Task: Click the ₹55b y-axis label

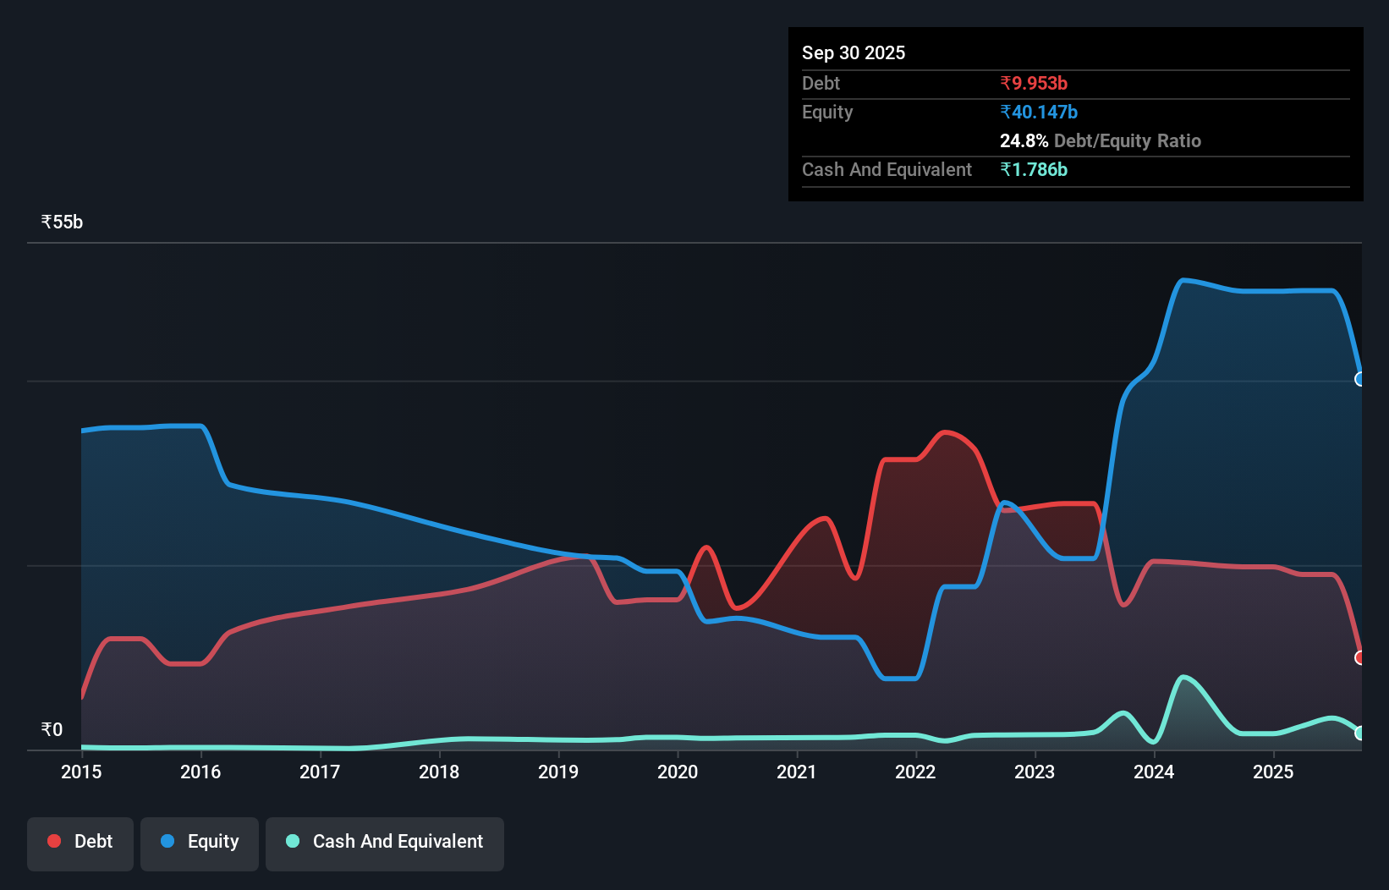Action: [x=61, y=221]
